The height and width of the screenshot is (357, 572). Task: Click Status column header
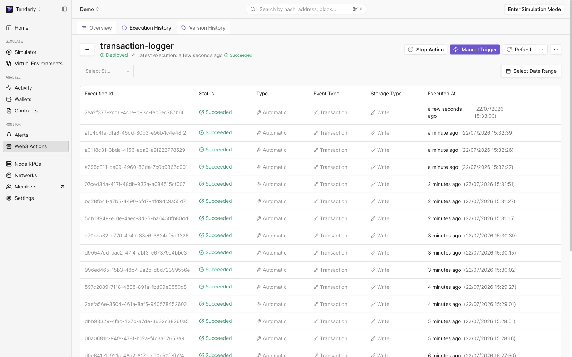coord(207,94)
